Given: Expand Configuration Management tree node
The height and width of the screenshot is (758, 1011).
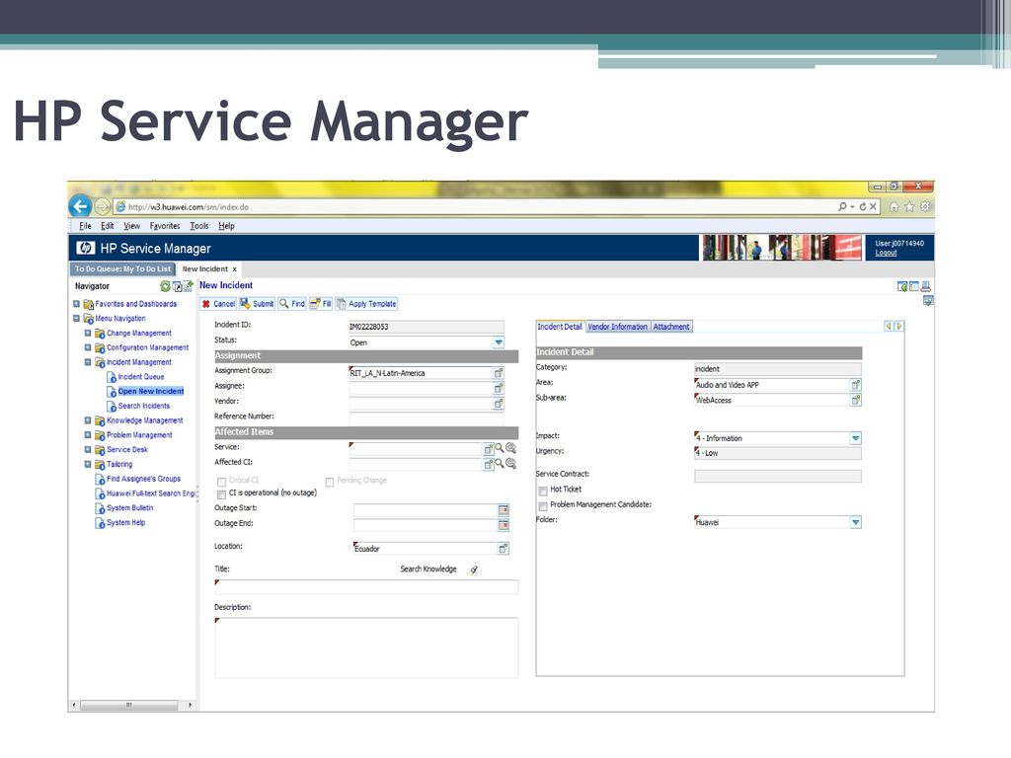Looking at the screenshot, I should click(88, 347).
